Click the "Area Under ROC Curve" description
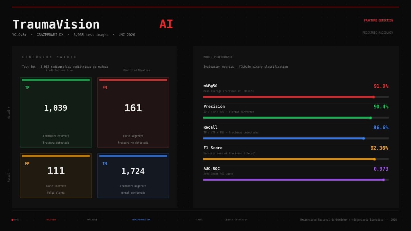 point(218,174)
